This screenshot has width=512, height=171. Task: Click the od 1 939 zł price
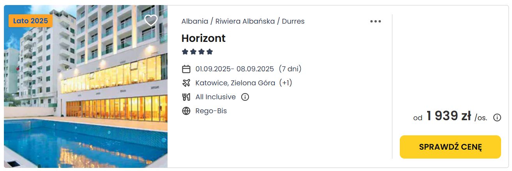(442, 116)
